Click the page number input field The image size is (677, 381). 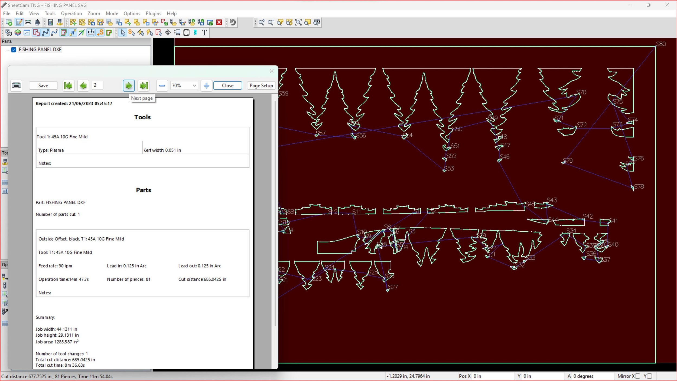click(97, 86)
